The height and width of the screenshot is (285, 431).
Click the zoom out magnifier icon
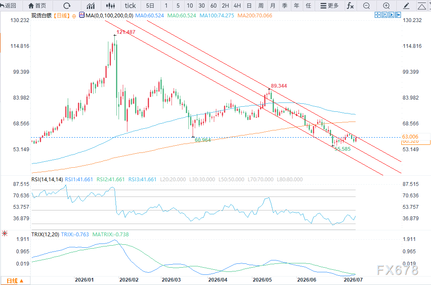tap(366, 6)
